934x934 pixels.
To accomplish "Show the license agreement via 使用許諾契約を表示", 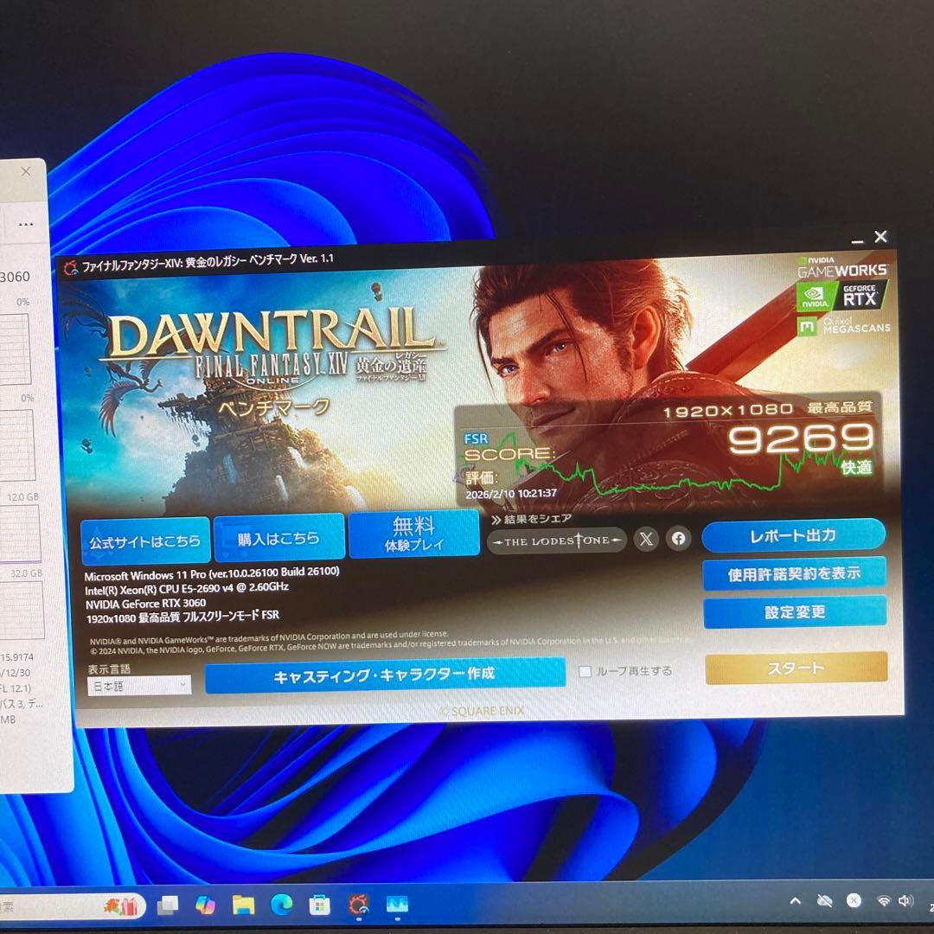I will [x=795, y=573].
